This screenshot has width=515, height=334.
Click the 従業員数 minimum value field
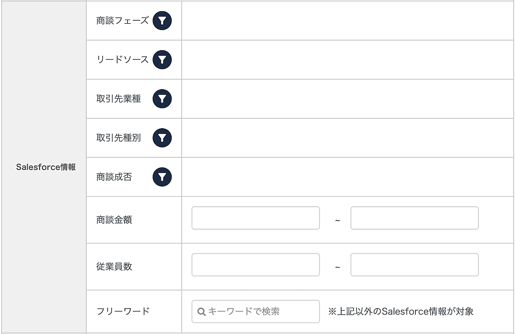255,265
